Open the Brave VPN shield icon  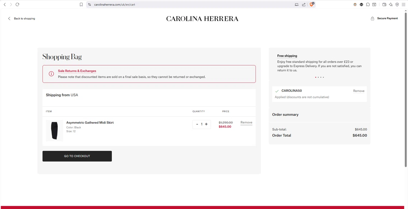(x=397, y=4)
